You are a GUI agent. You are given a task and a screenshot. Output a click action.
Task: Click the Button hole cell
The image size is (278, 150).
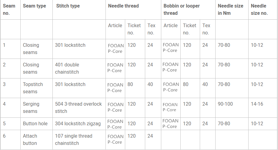coord(36,124)
